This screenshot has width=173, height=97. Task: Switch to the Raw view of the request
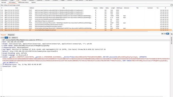pyautogui.click(x=6, y=38)
